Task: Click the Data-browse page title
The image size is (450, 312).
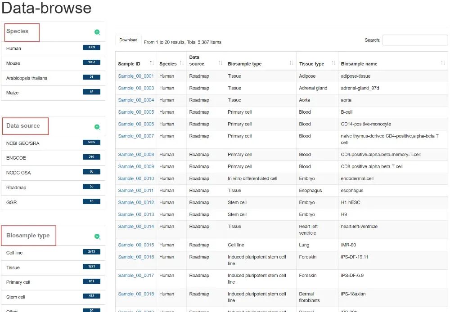Action: click(x=46, y=8)
